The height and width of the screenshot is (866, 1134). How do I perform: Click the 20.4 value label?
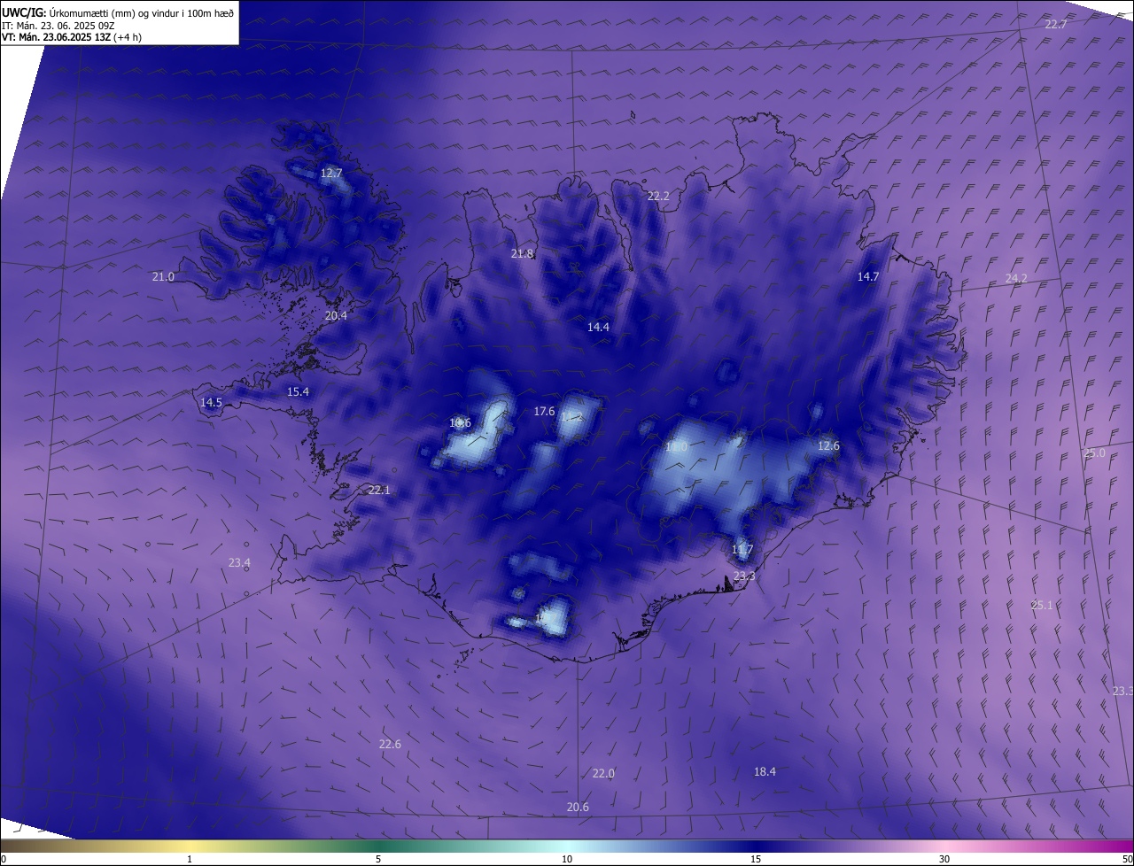337,315
